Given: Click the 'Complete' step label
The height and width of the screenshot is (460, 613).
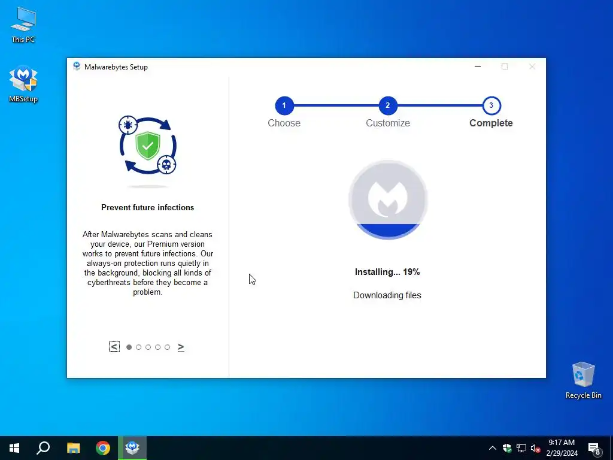Looking at the screenshot, I should pyautogui.click(x=491, y=123).
